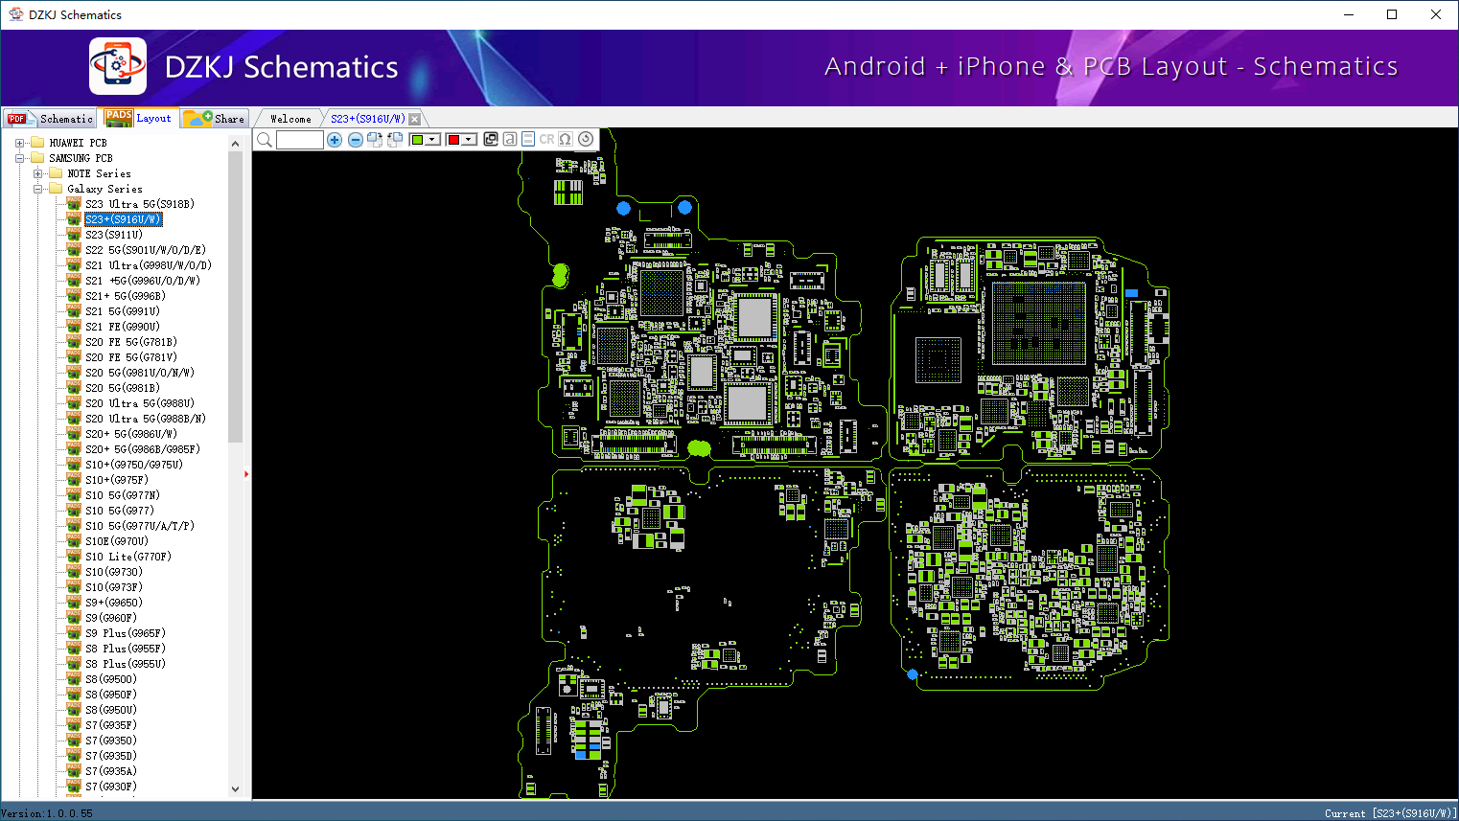Select the S23+(S916U/W) document tab
This screenshot has height=821, width=1459.
pos(367,119)
